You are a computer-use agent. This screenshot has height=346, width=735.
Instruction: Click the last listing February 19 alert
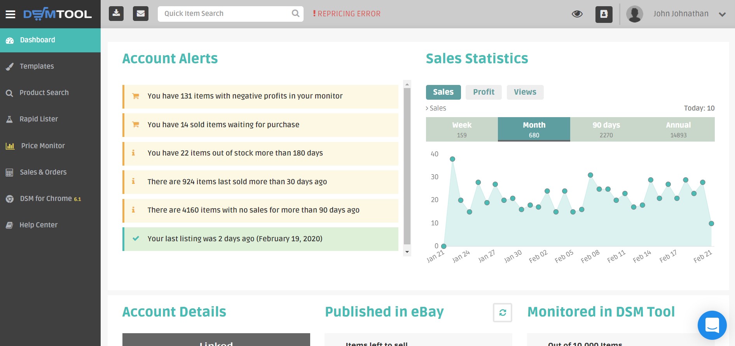point(260,239)
